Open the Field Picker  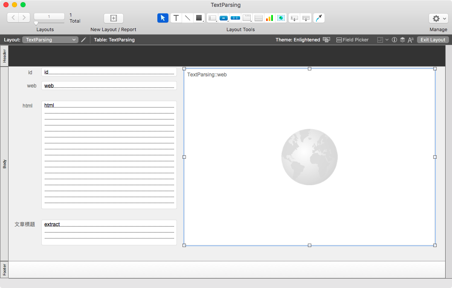pos(352,40)
